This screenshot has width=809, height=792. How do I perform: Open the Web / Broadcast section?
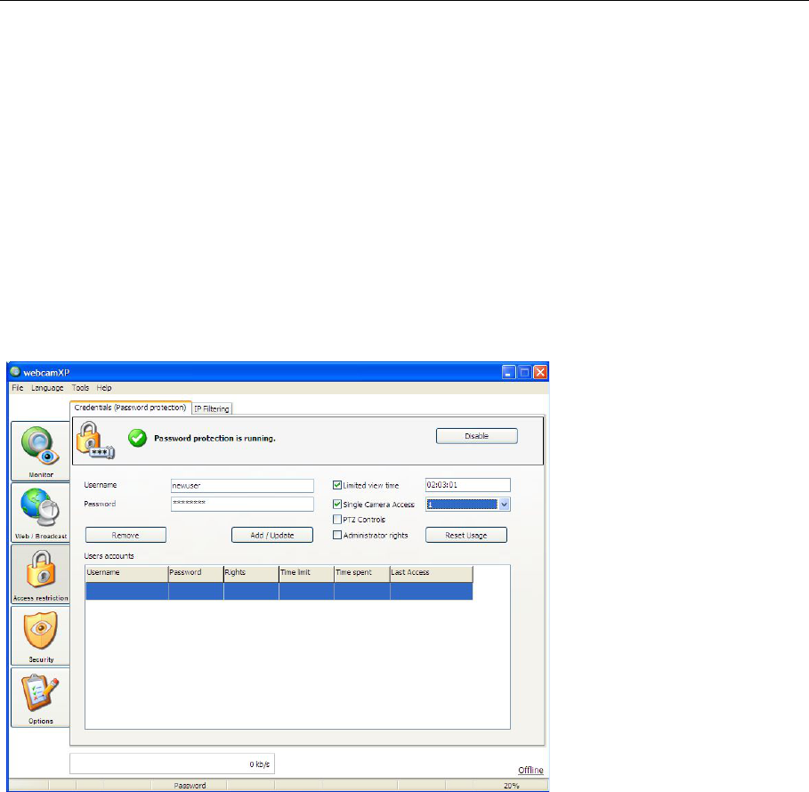[40, 513]
